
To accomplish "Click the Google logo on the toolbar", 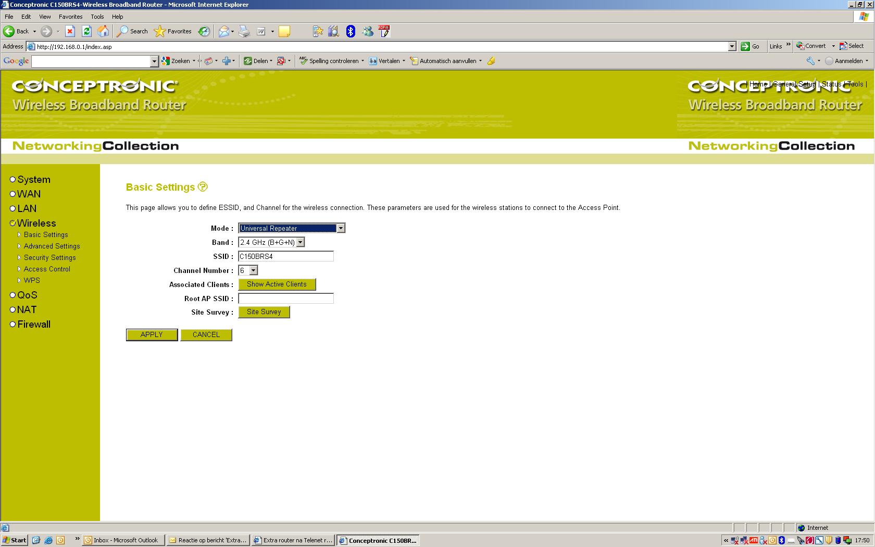I will [x=16, y=61].
